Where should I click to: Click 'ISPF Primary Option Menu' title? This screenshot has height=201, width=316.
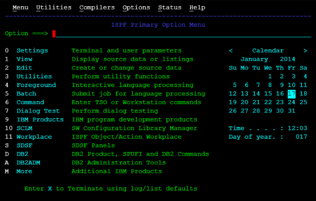pyautogui.click(x=158, y=25)
